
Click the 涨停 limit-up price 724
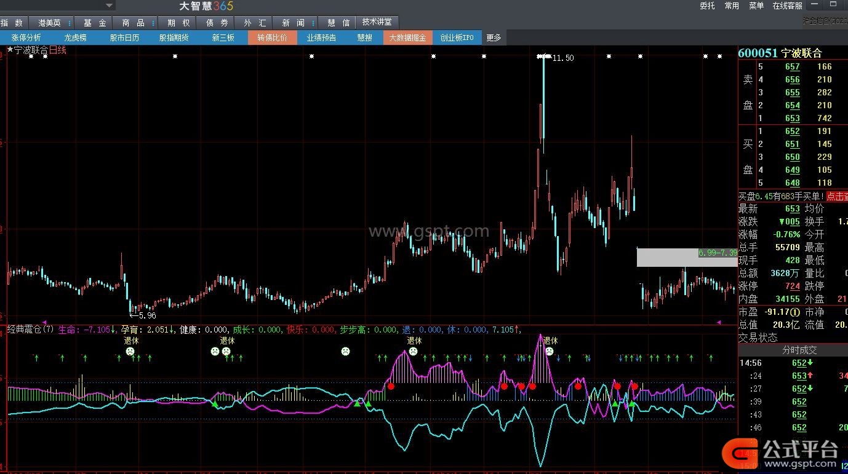[x=793, y=286]
